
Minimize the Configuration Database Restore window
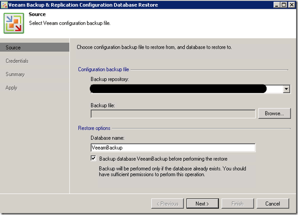tap(276, 5)
